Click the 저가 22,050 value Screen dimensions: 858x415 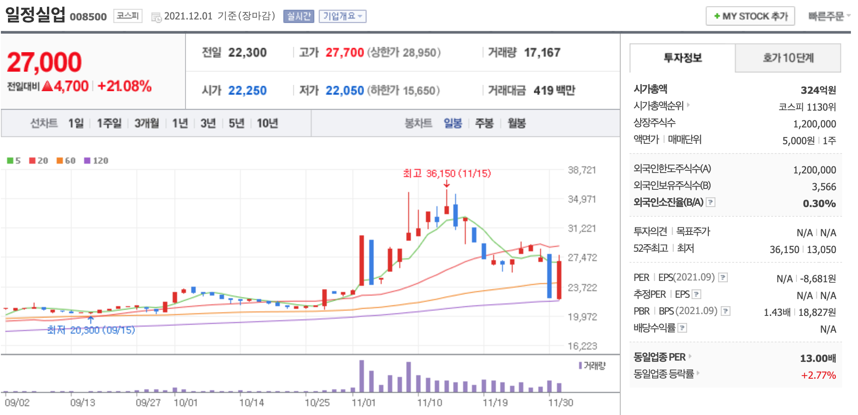344,91
